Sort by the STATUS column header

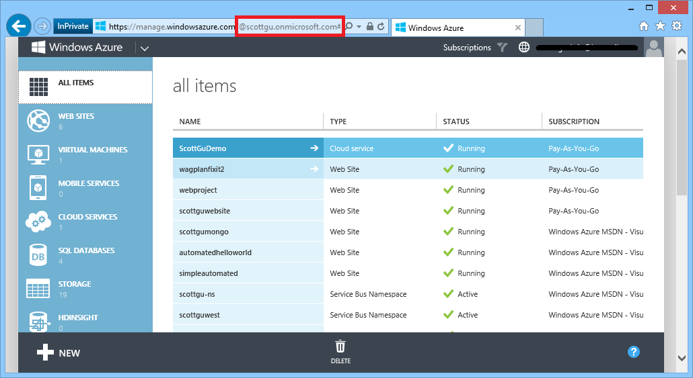[x=456, y=122]
